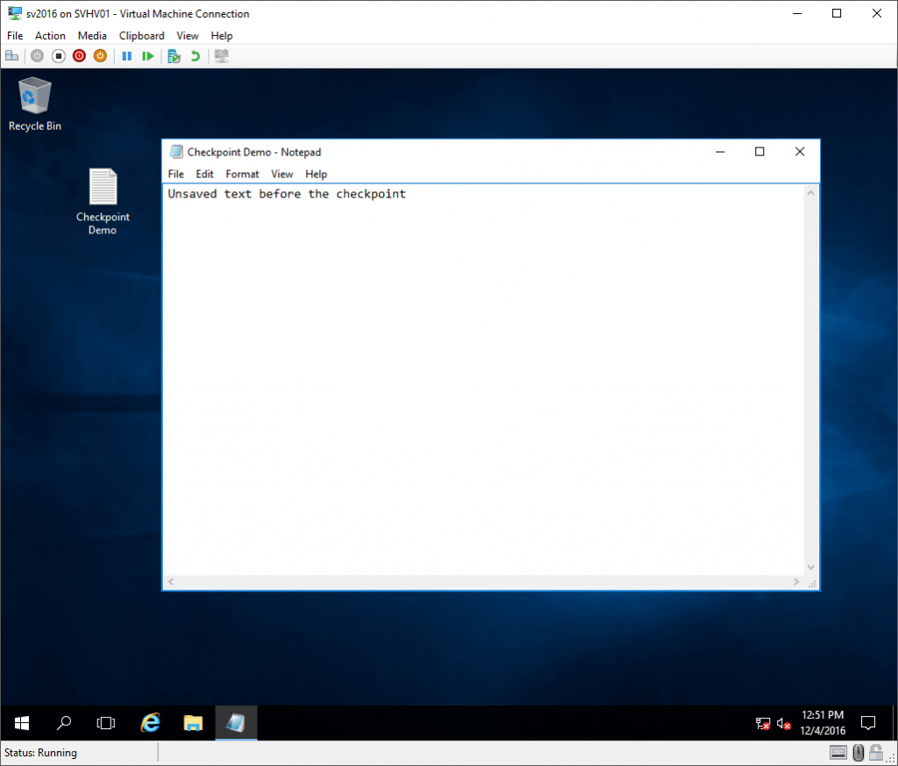Click the Enhanced Session toolbar icon
Screen dimensions: 898x766
pyautogui.click(x=222, y=56)
